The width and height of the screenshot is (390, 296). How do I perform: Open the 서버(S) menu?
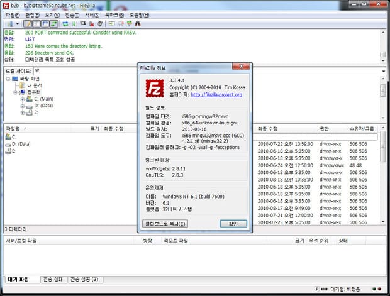click(x=92, y=15)
